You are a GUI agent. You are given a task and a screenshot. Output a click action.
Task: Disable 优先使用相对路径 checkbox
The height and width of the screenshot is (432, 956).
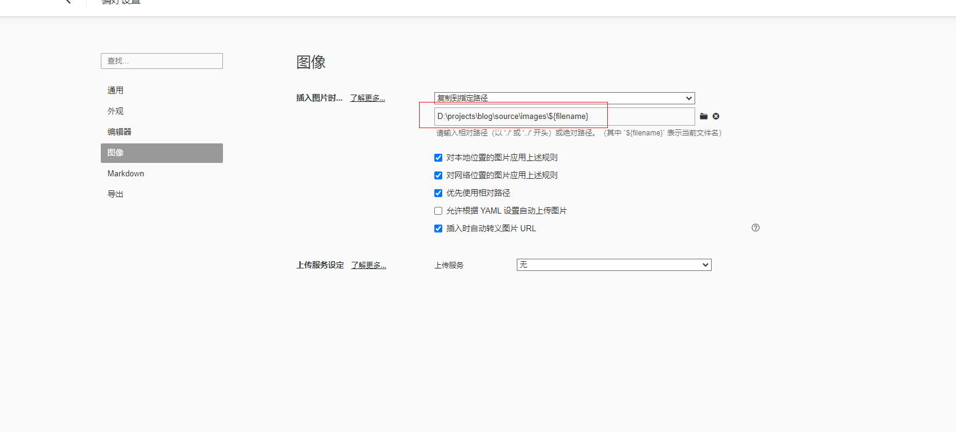438,193
